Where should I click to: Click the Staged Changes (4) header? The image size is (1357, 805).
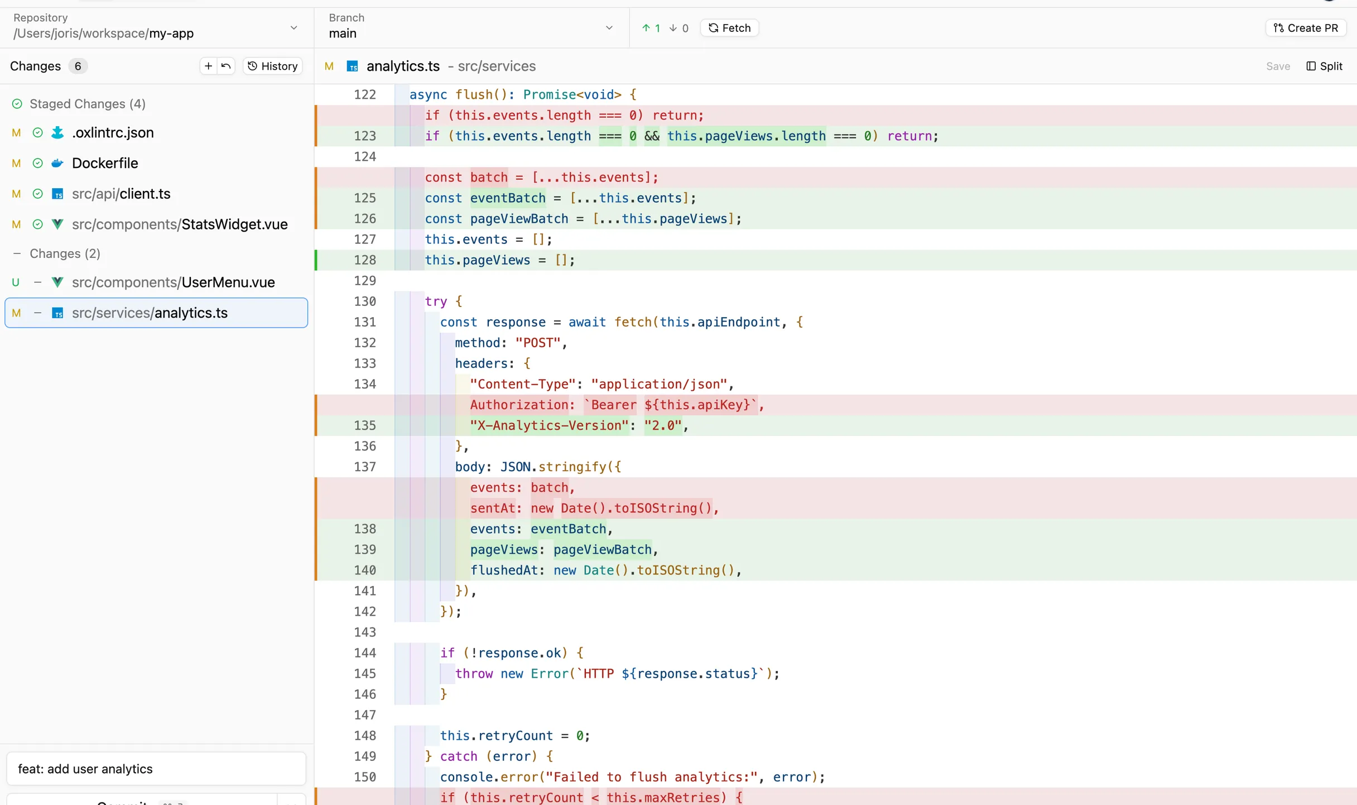pos(88,104)
